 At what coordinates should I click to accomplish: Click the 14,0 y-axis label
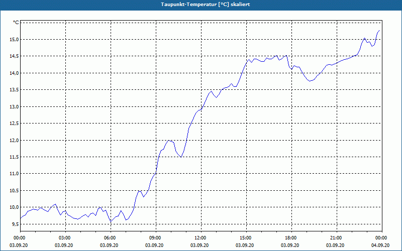(15, 73)
